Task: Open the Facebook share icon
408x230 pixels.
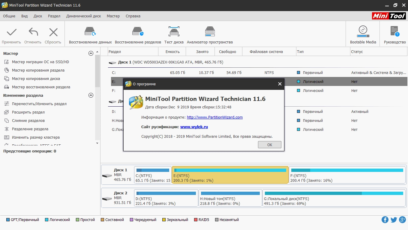Action: 385,220
